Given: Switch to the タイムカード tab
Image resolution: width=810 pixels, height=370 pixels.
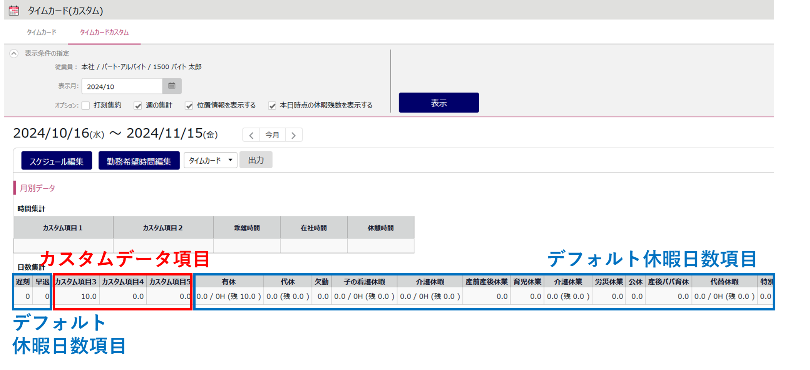Looking at the screenshot, I should click(x=41, y=32).
